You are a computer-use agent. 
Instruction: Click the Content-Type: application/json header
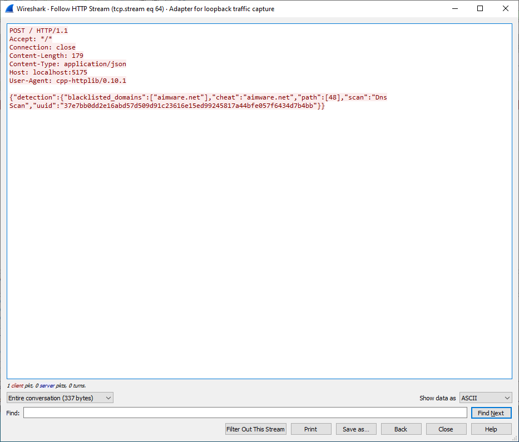coord(67,64)
